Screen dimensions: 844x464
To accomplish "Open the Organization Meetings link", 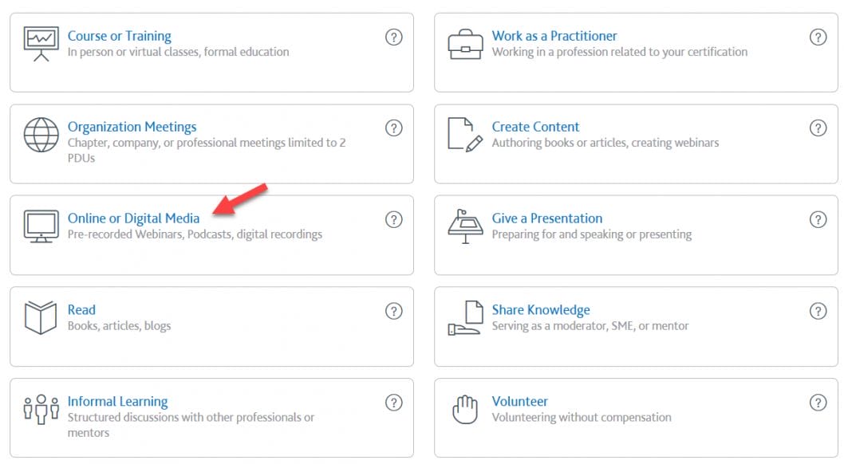I will 132,126.
